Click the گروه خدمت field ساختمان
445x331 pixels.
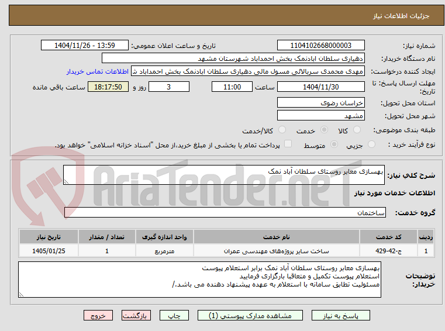(x=225, y=212)
